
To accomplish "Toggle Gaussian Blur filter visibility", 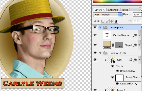I will pyautogui.click(x=117, y=84).
